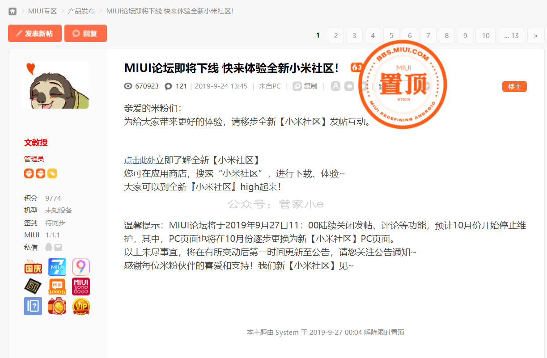Click the 未知设备 device text
The width and height of the screenshot is (547, 358).
click(x=59, y=211)
